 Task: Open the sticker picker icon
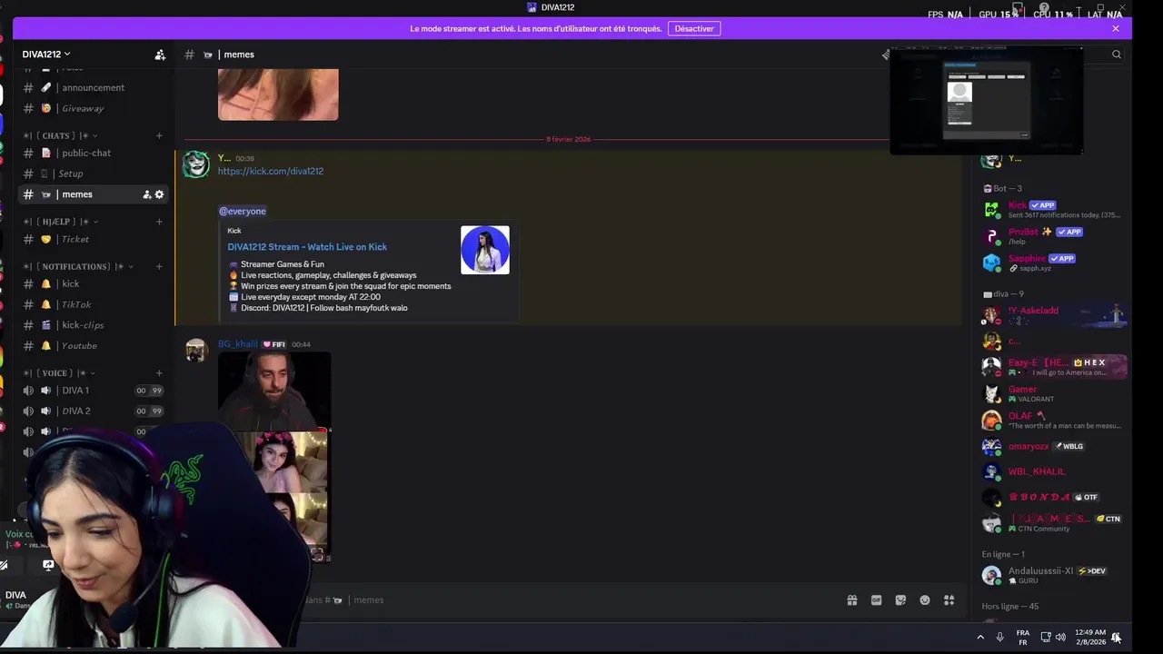pos(900,600)
